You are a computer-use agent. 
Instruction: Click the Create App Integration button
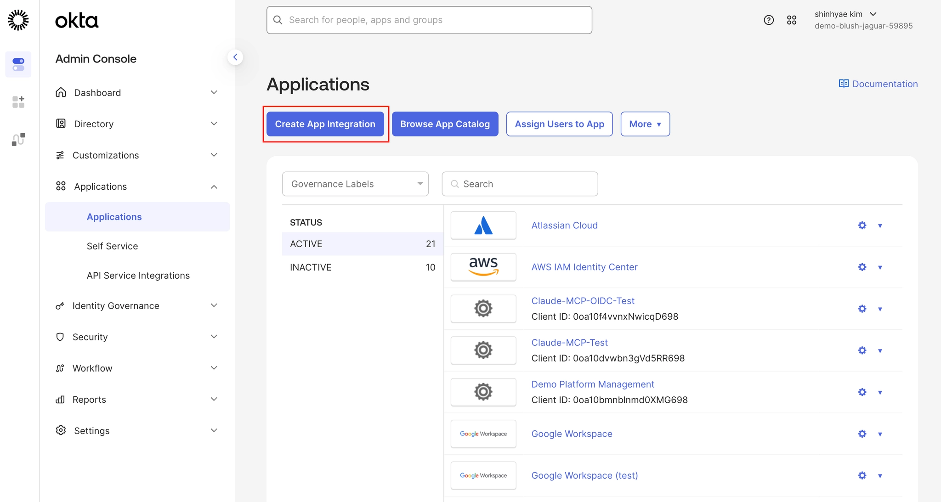[x=325, y=124]
